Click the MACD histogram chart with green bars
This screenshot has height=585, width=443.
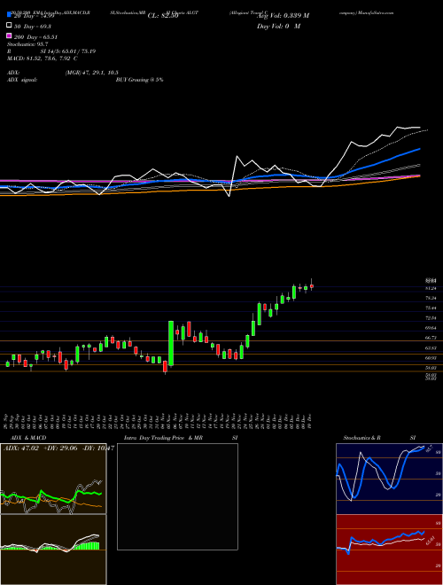pyautogui.click(x=53, y=550)
